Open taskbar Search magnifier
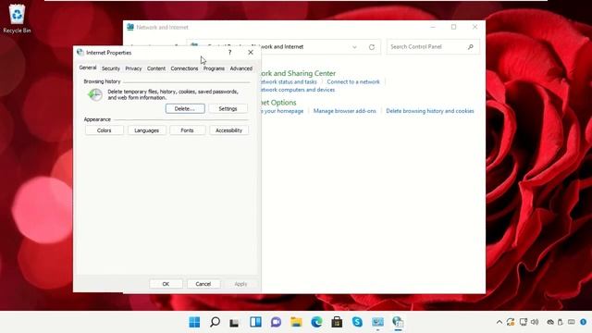 pyautogui.click(x=215, y=322)
